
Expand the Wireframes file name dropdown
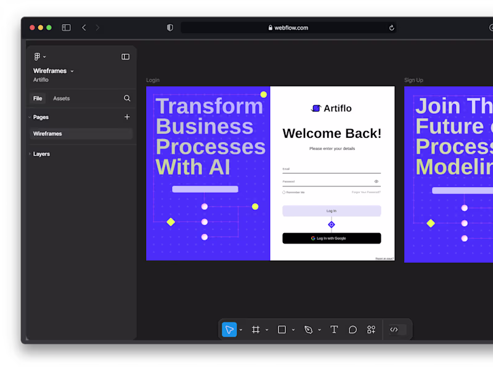[72, 71]
